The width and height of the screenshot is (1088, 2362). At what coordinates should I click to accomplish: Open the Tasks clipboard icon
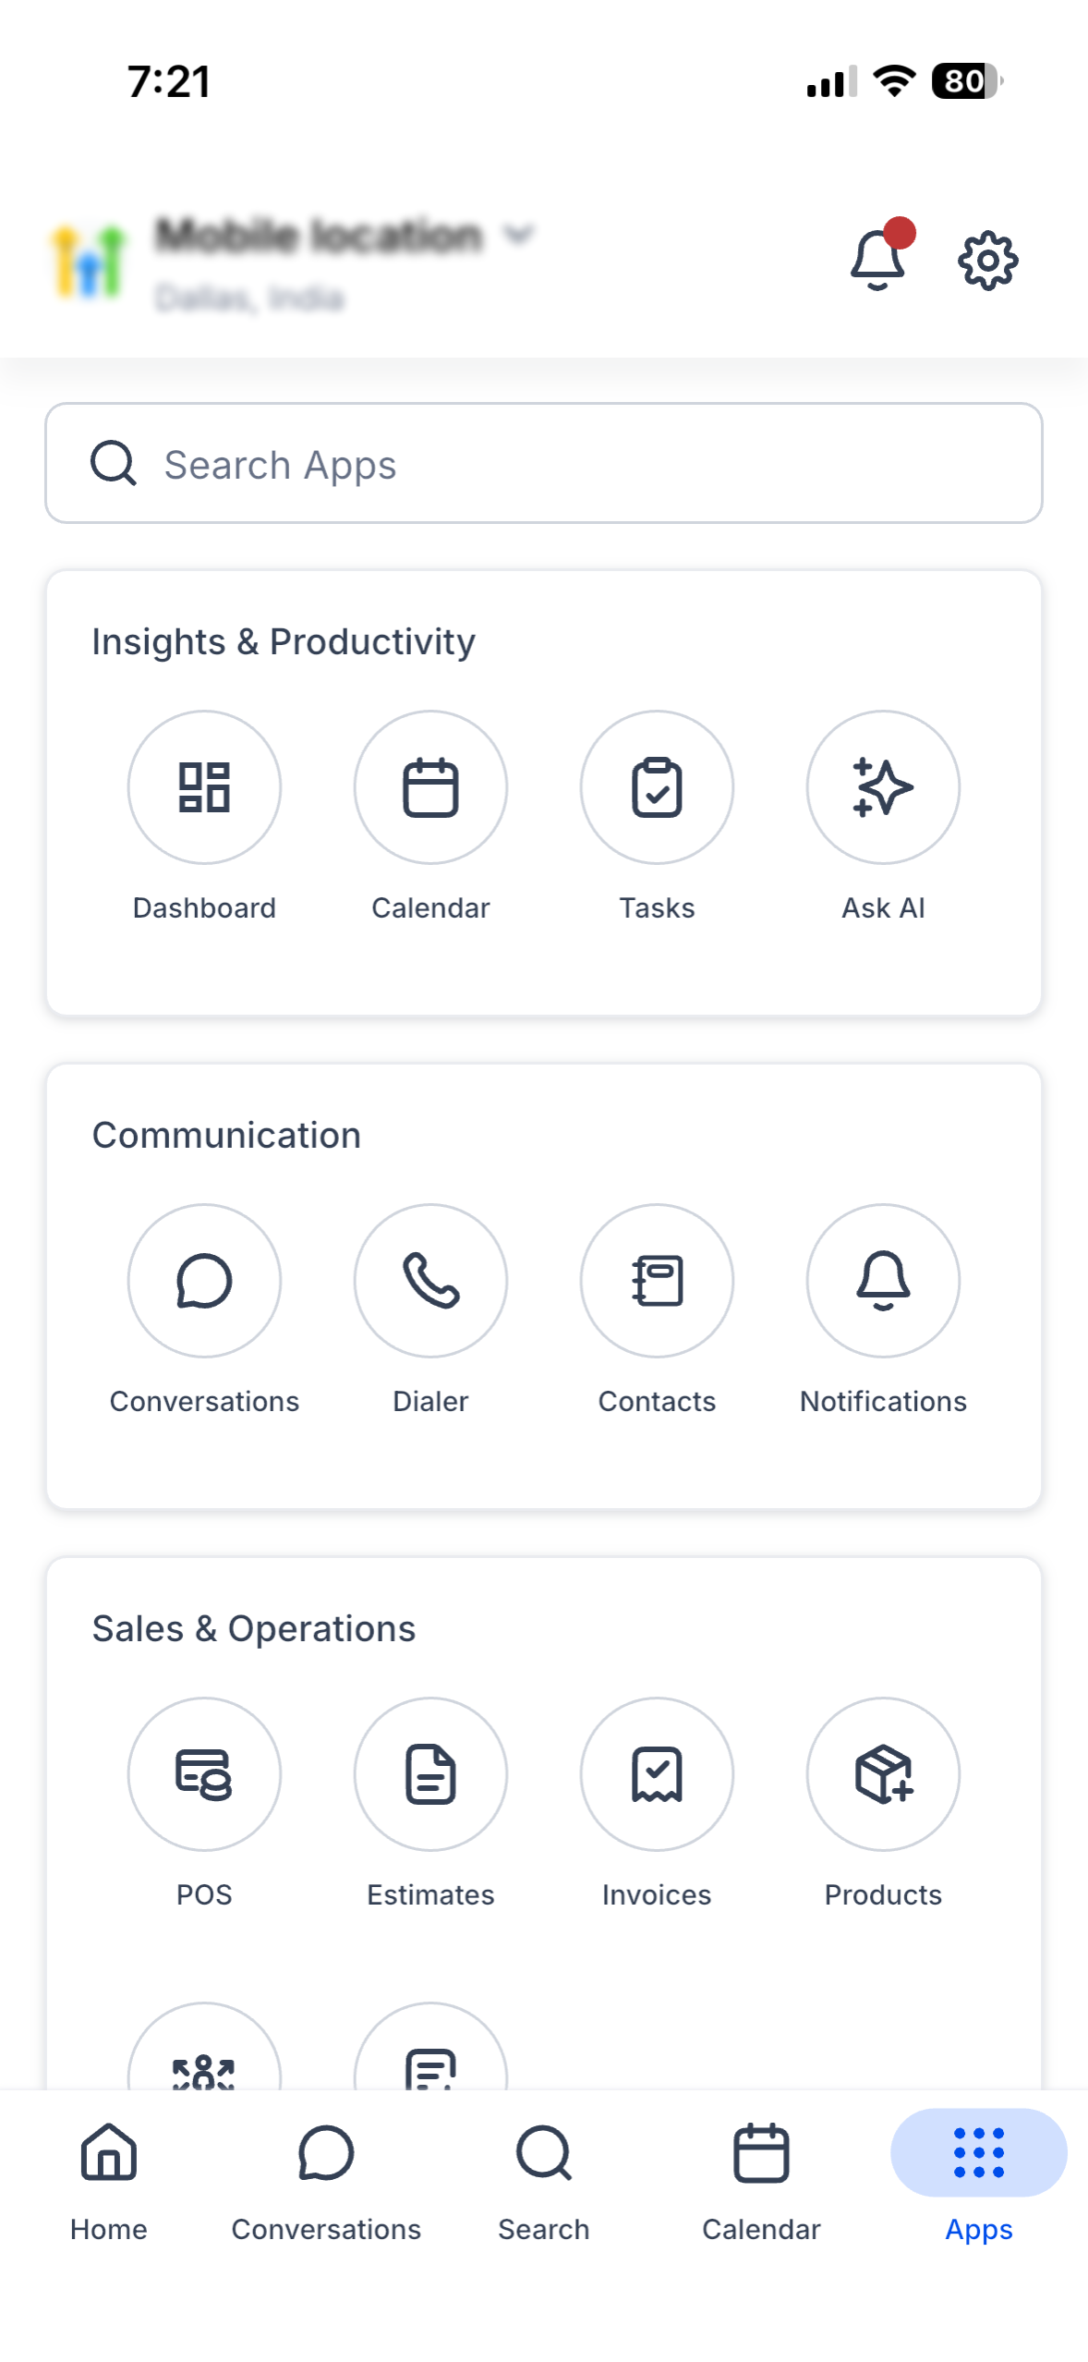[x=657, y=787]
